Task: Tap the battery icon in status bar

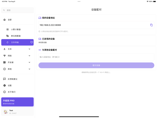Action: pos(155,1)
